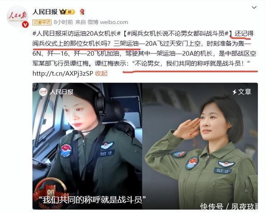
Task: Click the 快传号 watermark text
Action: [212, 206]
